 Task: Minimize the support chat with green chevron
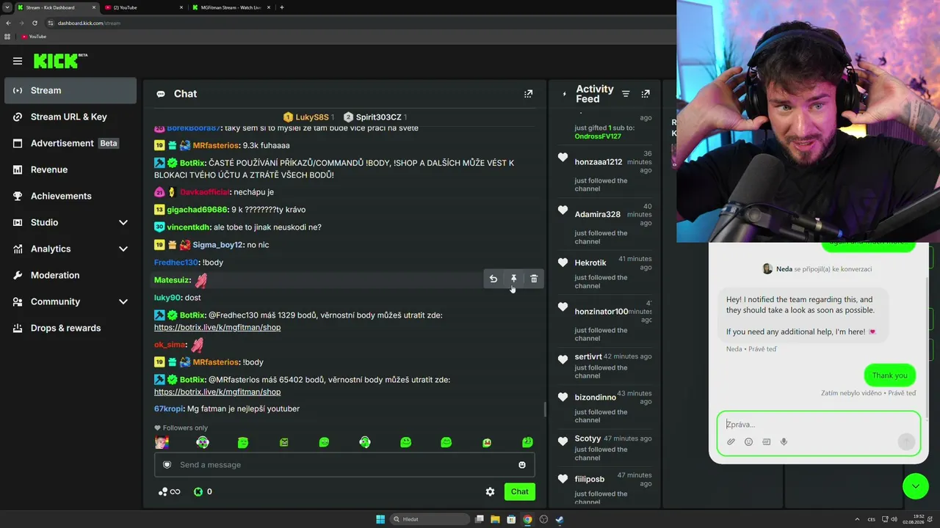click(x=915, y=486)
